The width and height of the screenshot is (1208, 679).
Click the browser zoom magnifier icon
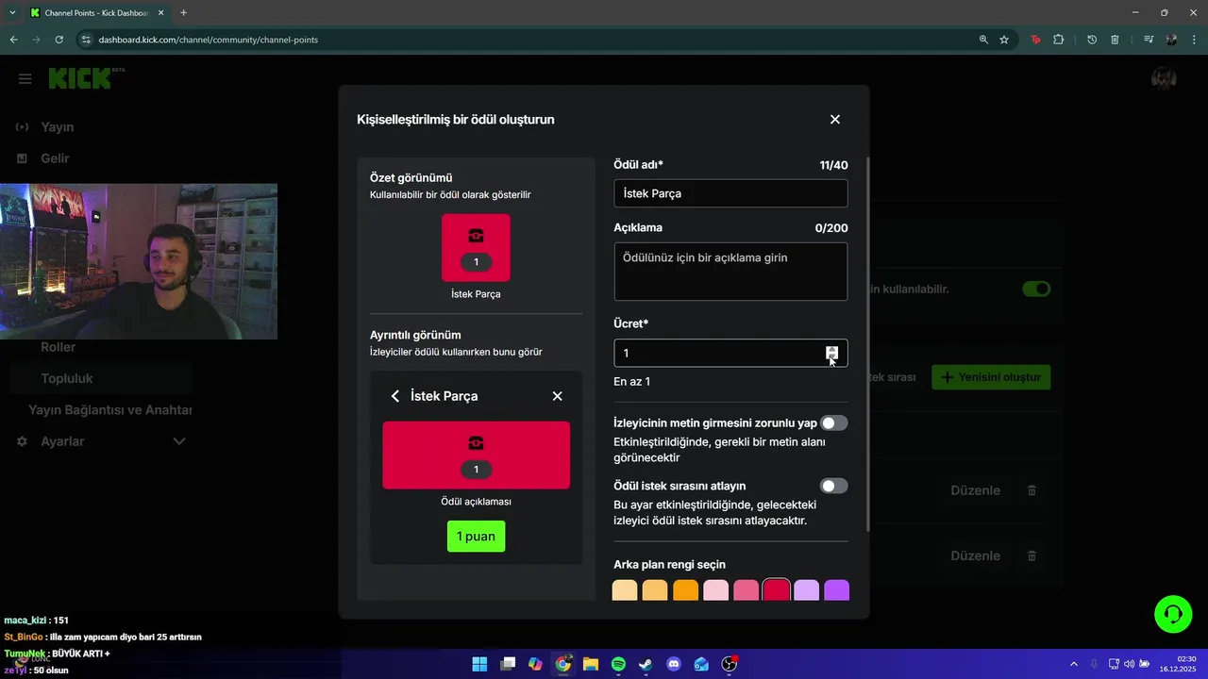[x=983, y=40]
